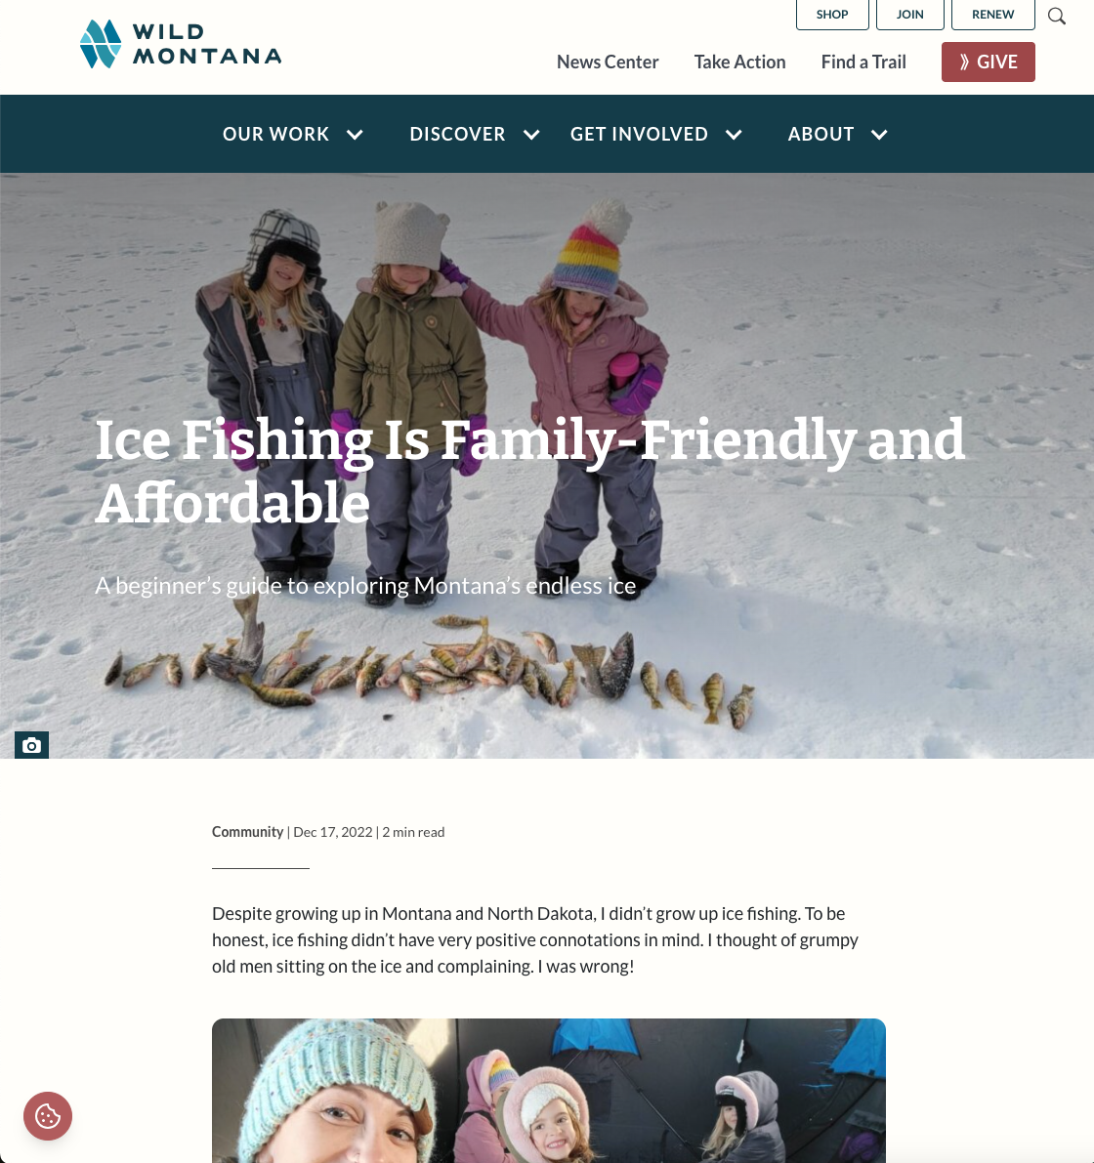This screenshot has height=1163, width=1094.
Task: Expand the Discover chevron
Action: (531, 135)
